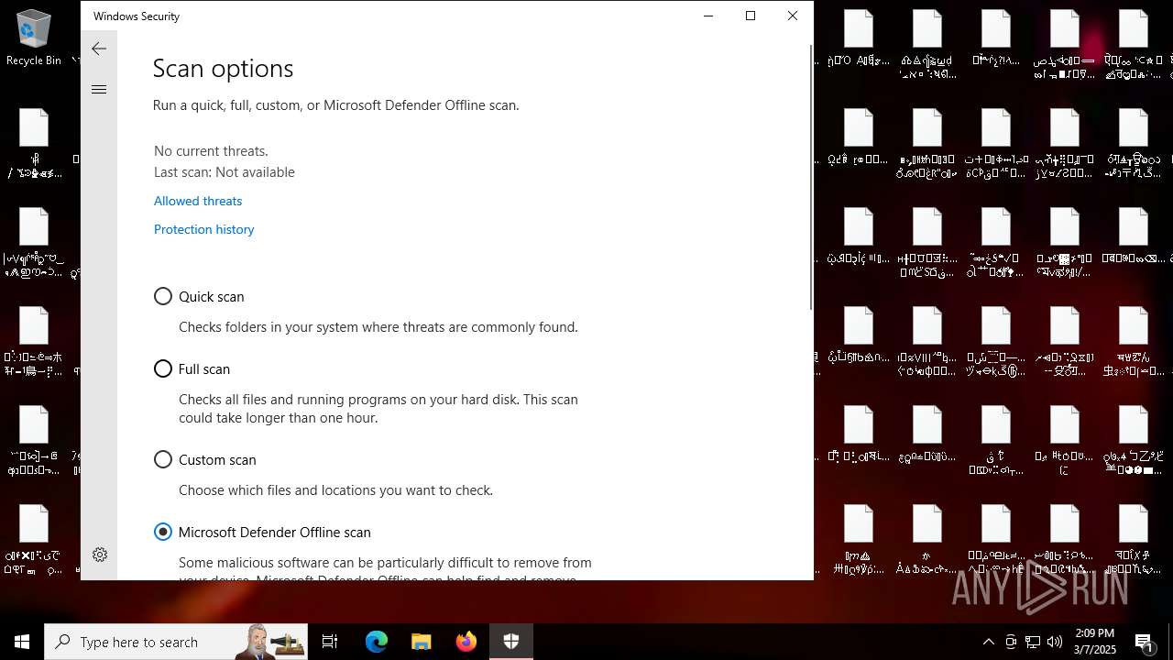Click the taskbar search box

click(x=177, y=642)
